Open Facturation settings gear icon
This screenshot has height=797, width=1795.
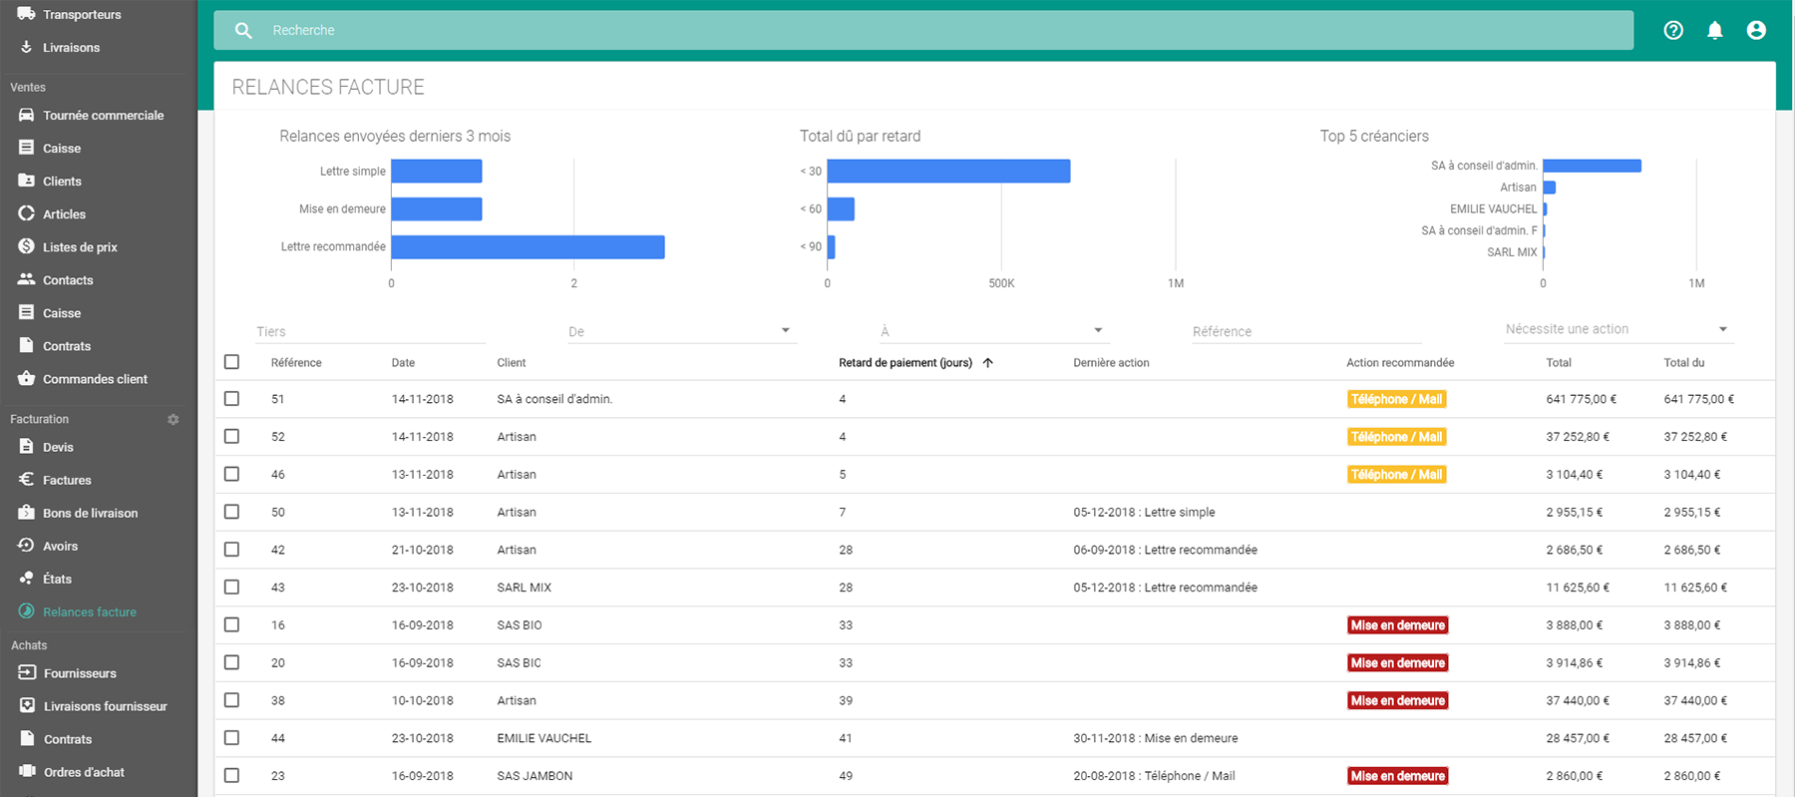pos(174,420)
